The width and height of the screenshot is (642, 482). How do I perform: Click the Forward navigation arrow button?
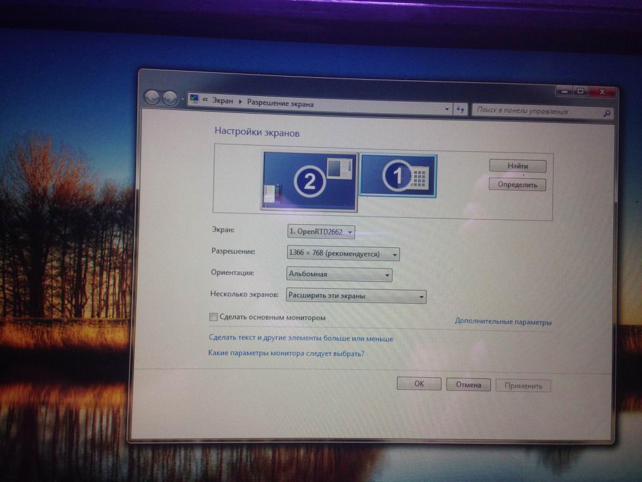(x=169, y=99)
